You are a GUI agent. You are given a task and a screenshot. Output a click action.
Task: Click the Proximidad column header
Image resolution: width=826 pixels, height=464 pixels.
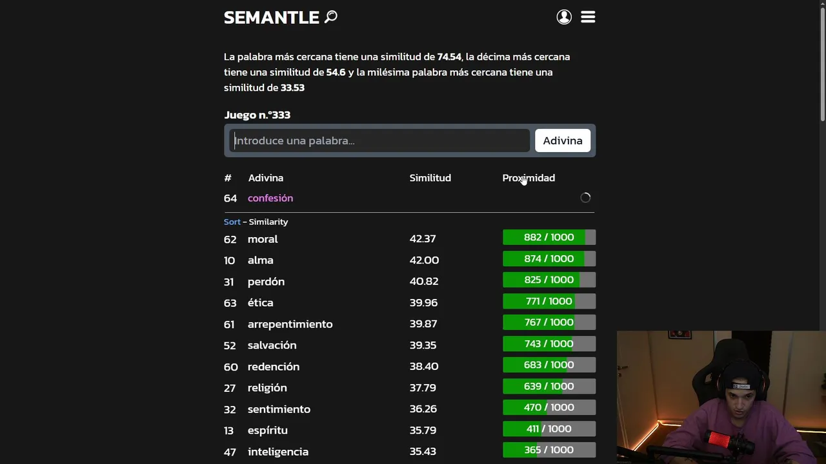529,178
